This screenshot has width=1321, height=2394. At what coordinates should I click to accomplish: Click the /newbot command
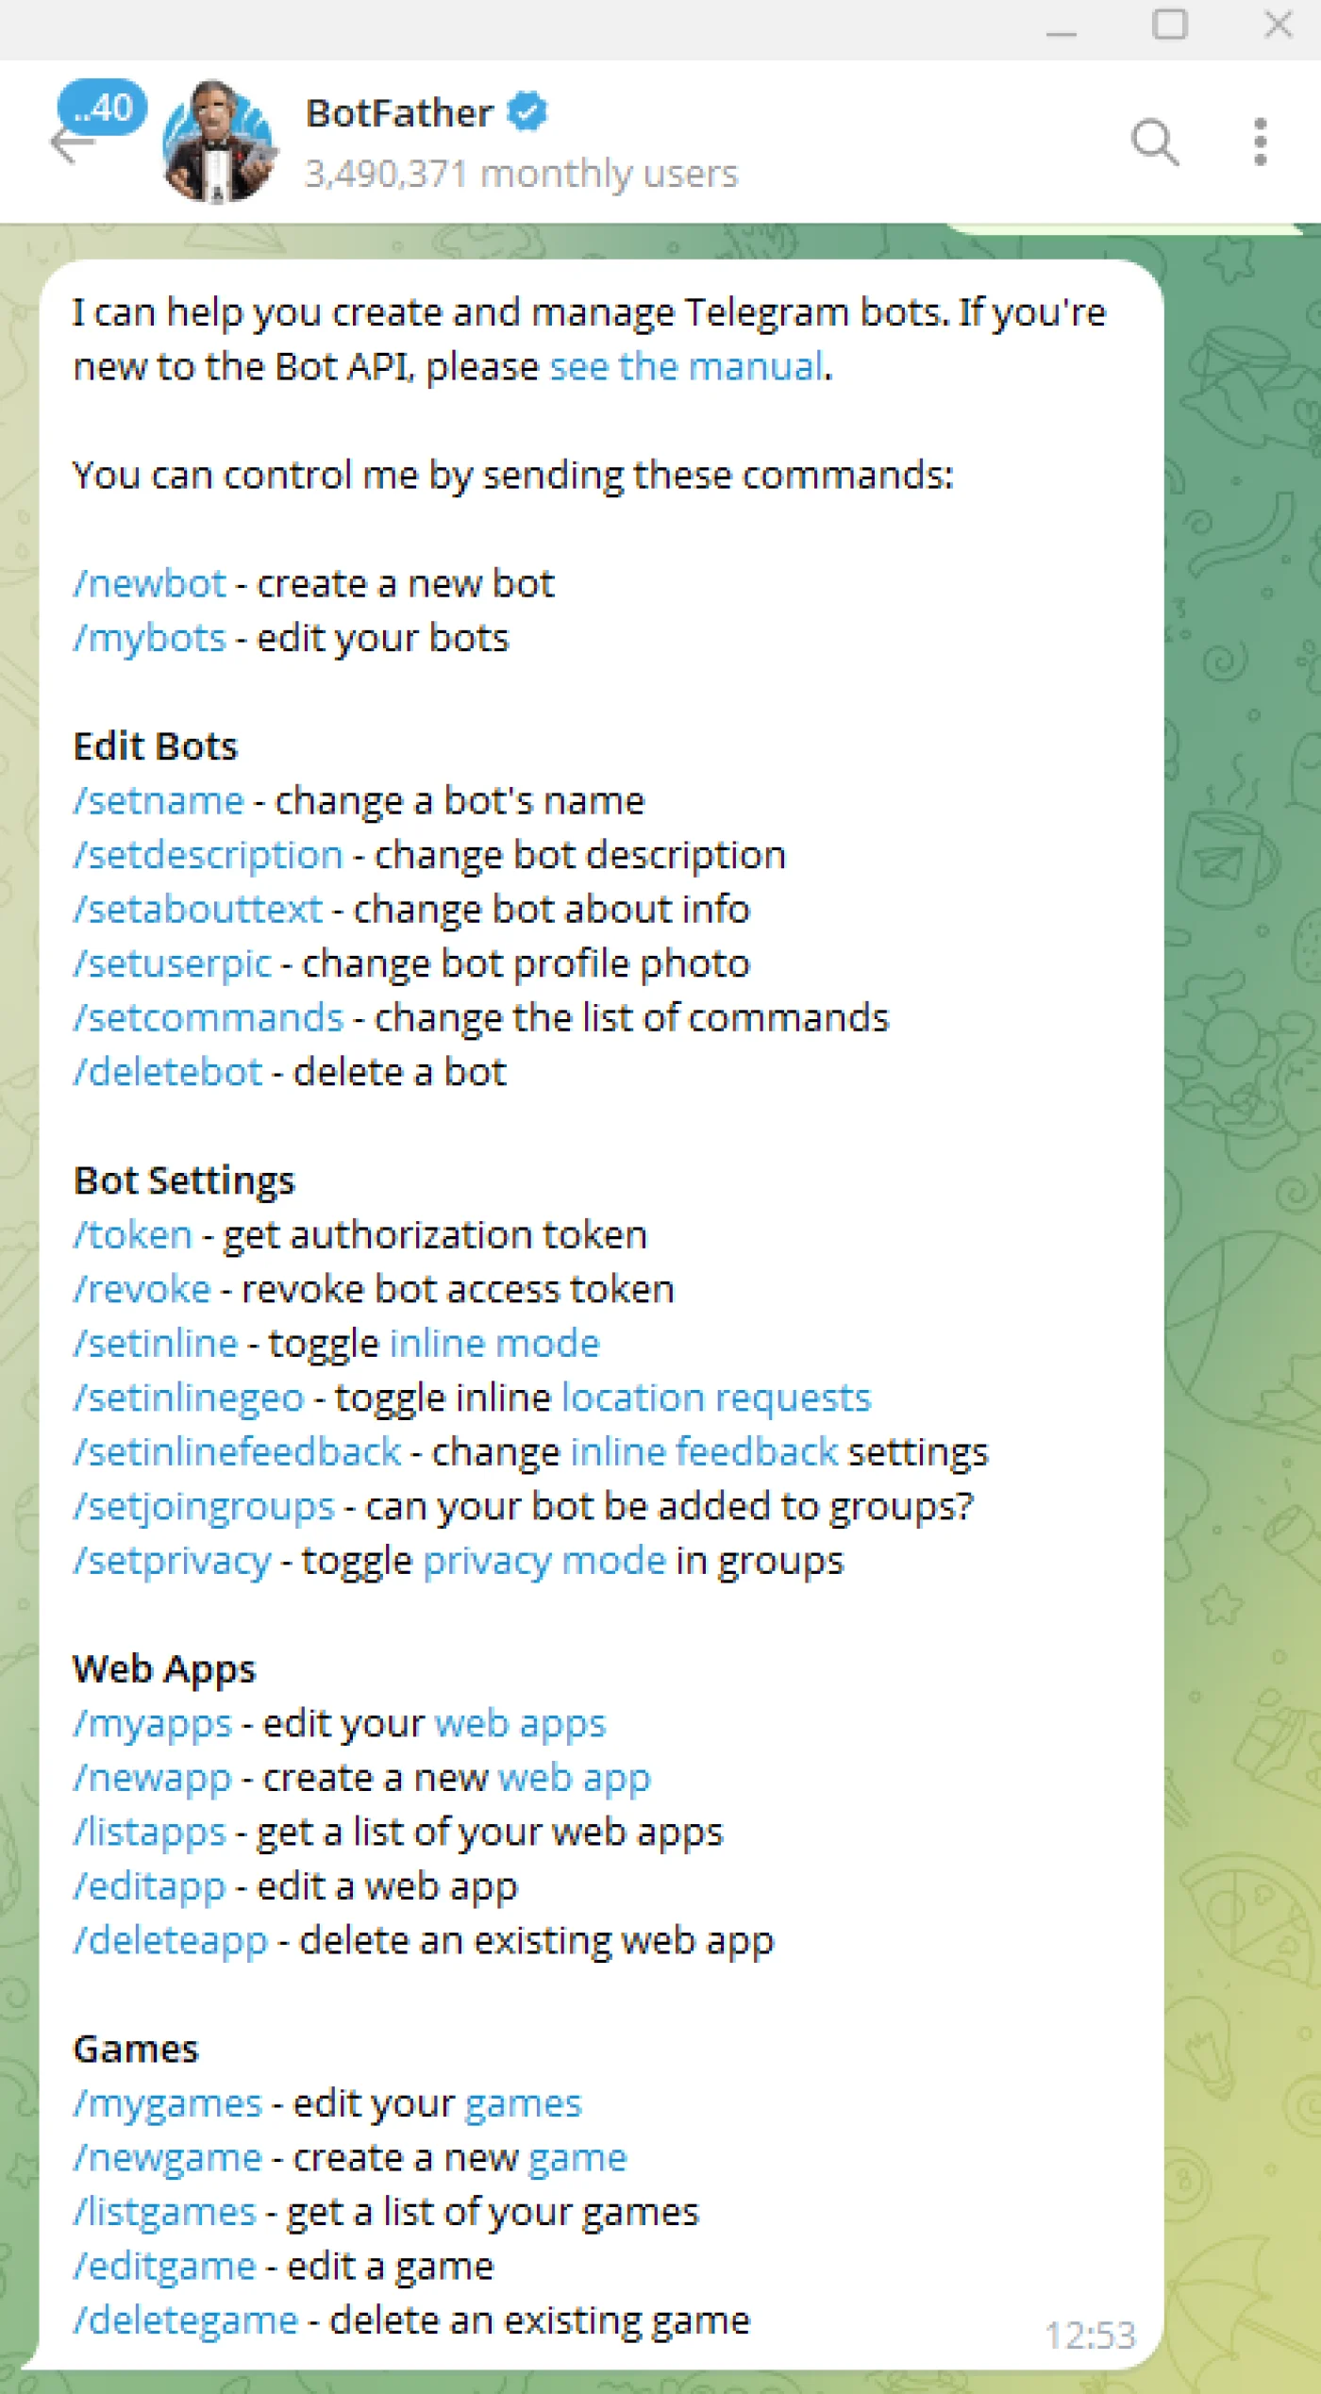click(150, 584)
